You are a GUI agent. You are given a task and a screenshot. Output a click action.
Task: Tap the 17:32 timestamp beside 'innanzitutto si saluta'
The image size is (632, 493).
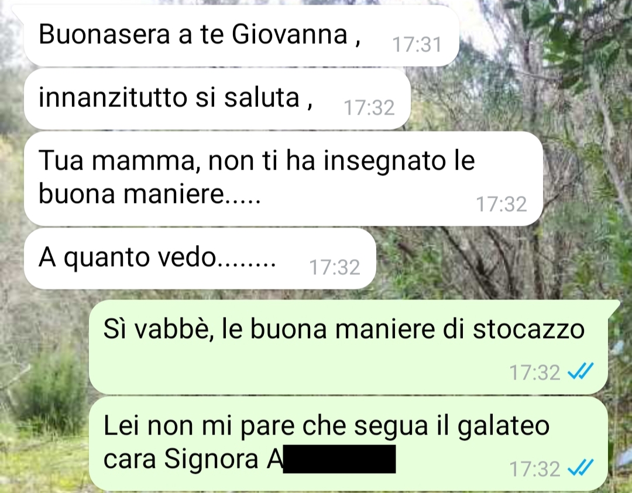click(x=369, y=108)
